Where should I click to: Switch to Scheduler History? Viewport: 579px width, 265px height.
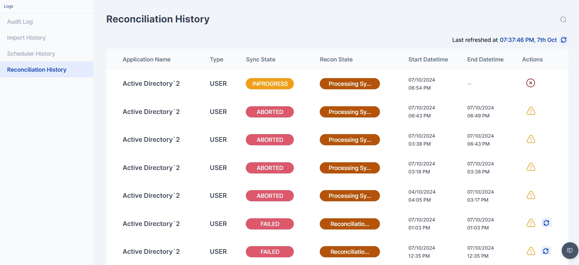pos(31,54)
